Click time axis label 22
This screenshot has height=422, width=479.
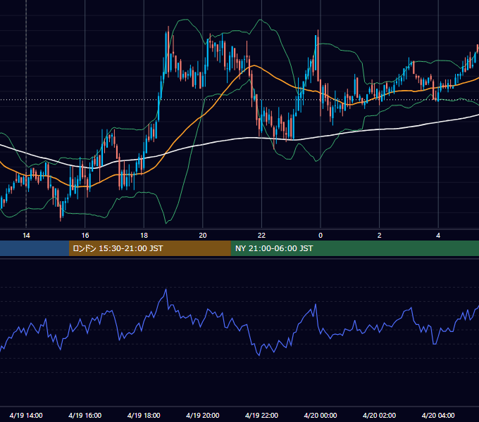click(x=261, y=236)
